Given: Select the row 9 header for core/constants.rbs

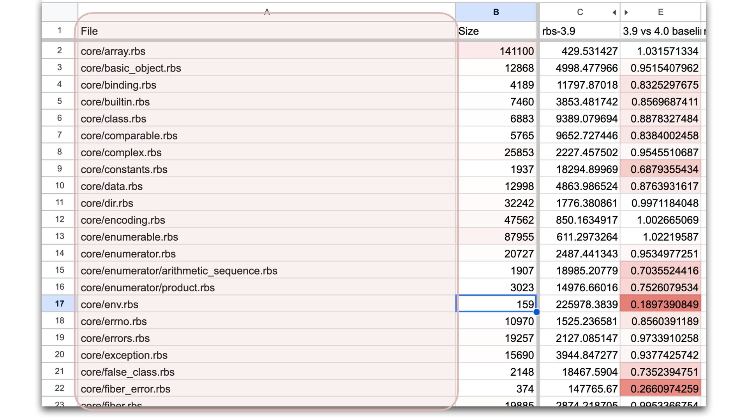Looking at the screenshot, I should tap(59, 169).
